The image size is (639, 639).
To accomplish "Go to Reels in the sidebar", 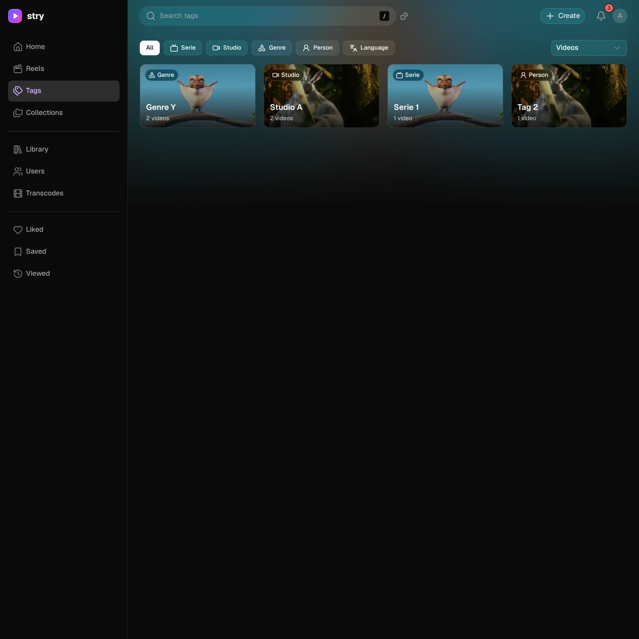I will tap(64, 69).
